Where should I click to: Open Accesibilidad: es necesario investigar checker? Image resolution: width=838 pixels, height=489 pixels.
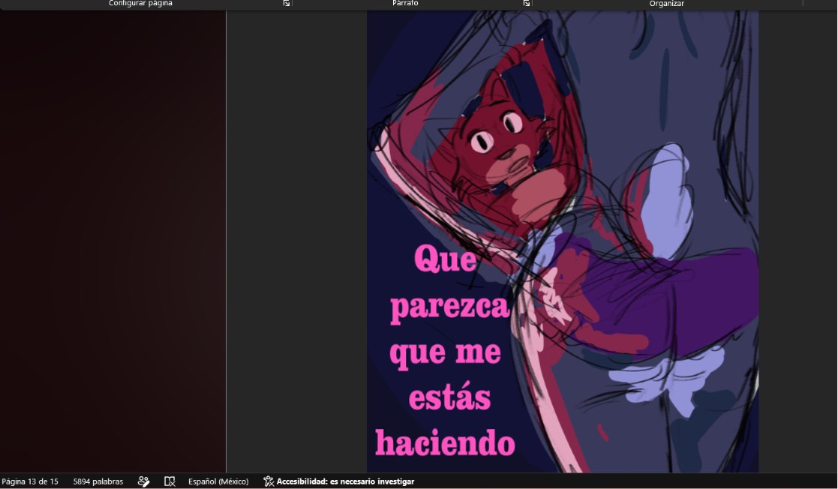345,481
